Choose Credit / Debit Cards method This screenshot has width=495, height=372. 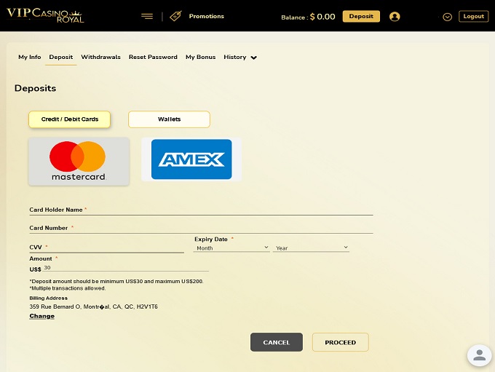tap(69, 119)
